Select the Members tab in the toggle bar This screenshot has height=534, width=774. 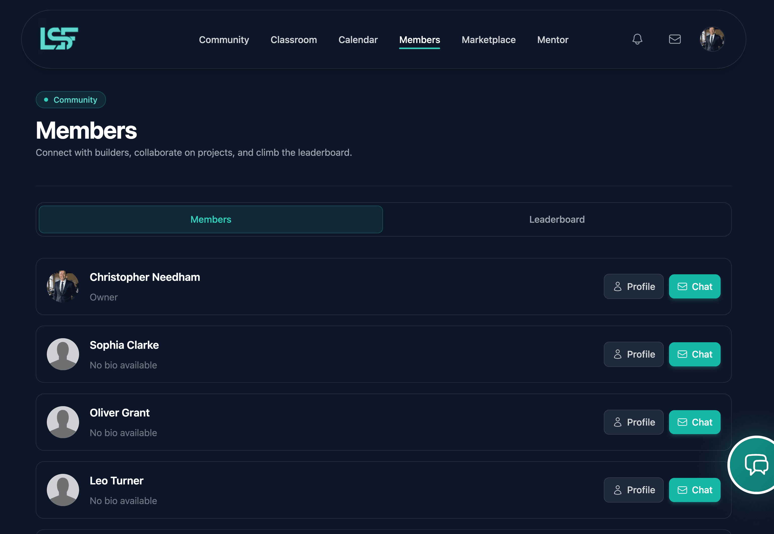[x=210, y=219]
